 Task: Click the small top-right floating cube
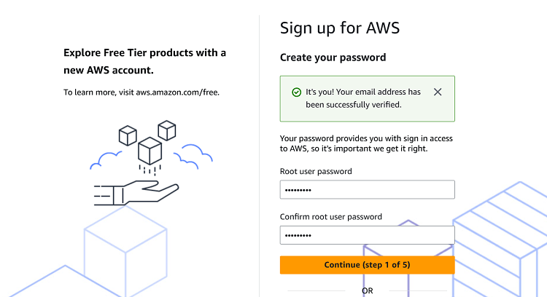tap(167, 130)
